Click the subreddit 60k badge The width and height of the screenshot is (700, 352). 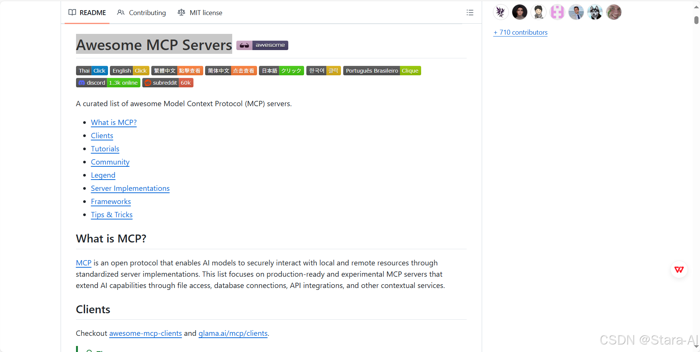[x=168, y=83]
